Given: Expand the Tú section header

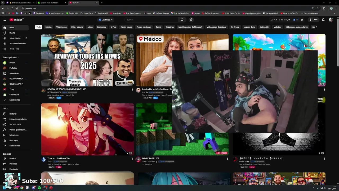Looking at the screenshot, I should click(x=6, y=108).
